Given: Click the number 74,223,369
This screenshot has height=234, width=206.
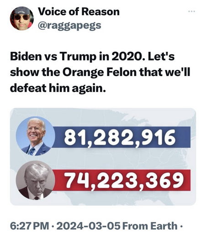Looking at the screenshot, I should click(124, 180).
